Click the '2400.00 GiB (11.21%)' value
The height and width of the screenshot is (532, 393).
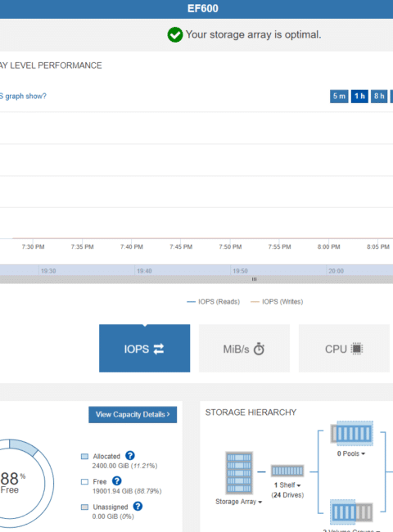(x=125, y=466)
